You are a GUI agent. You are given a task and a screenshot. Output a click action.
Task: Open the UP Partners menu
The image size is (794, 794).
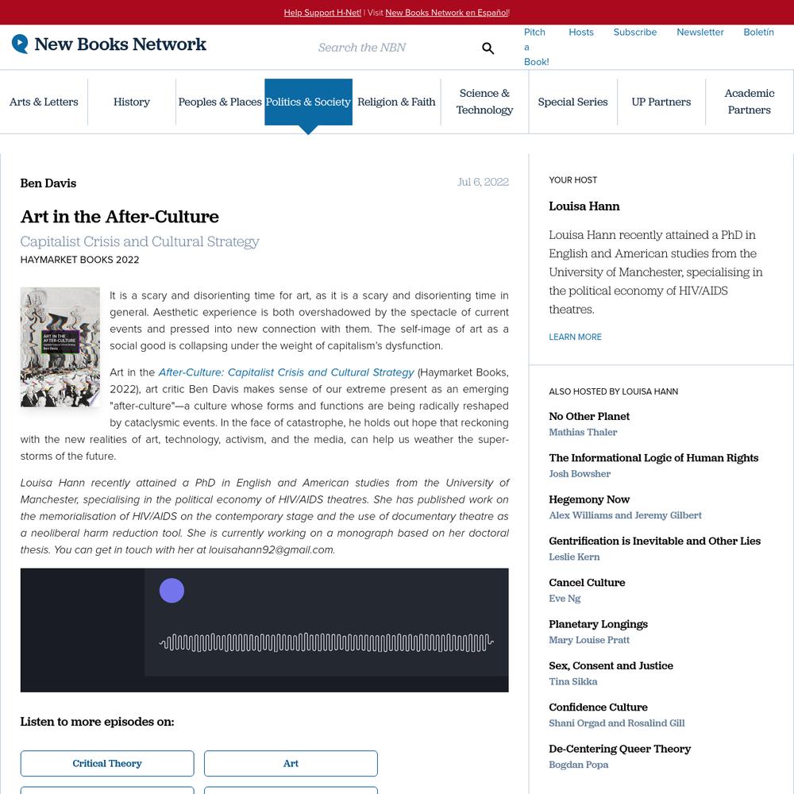point(661,102)
